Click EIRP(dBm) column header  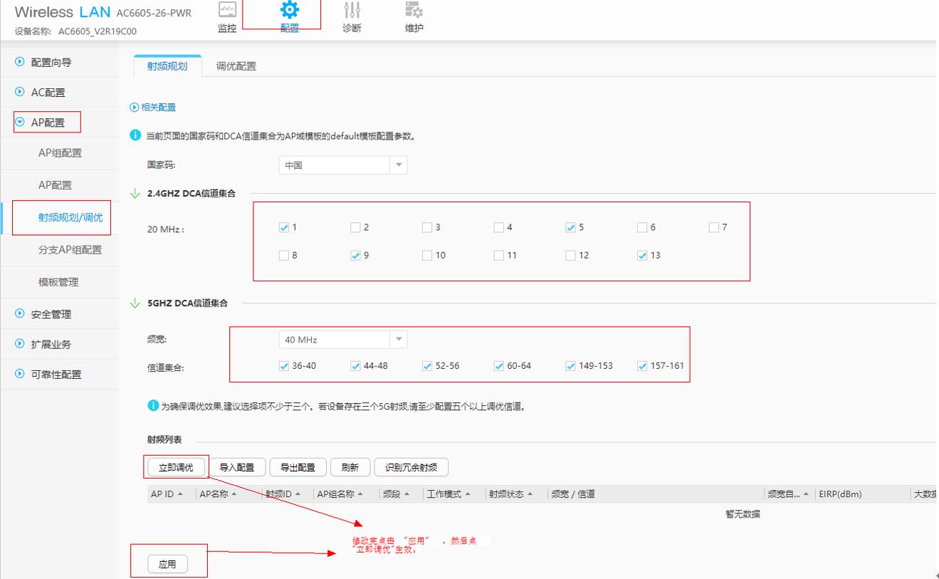click(841, 494)
